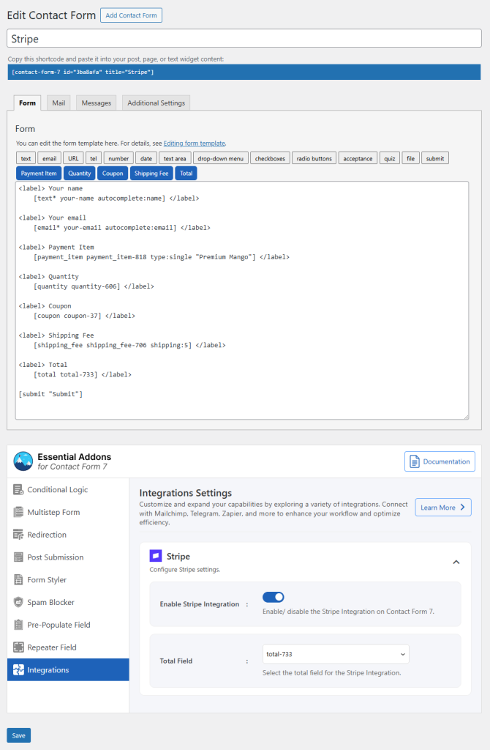Select Pre-Populate Field in sidebar
This screenshot has width=490, height=750.
[68, 624]
